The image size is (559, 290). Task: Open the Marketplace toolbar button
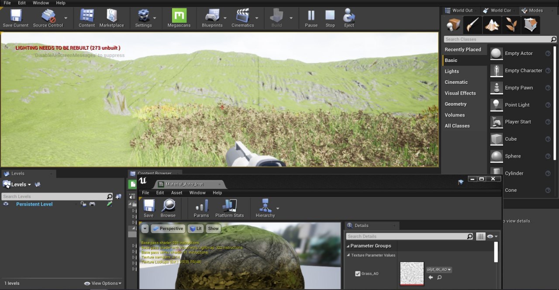click(112, 18)
